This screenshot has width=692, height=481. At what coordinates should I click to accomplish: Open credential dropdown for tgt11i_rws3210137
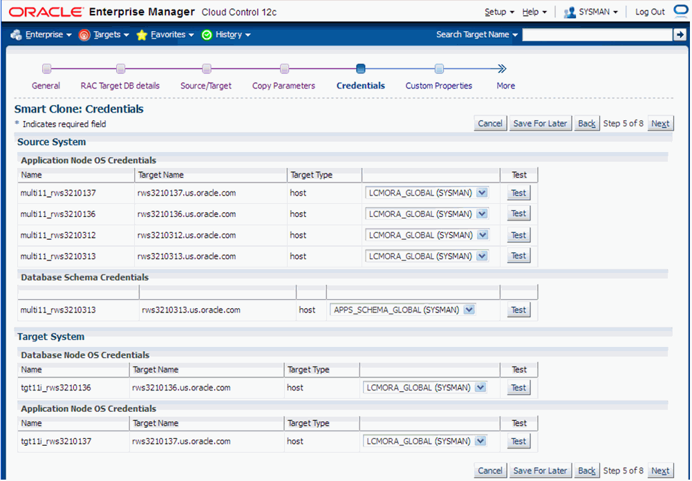(425, 441)
